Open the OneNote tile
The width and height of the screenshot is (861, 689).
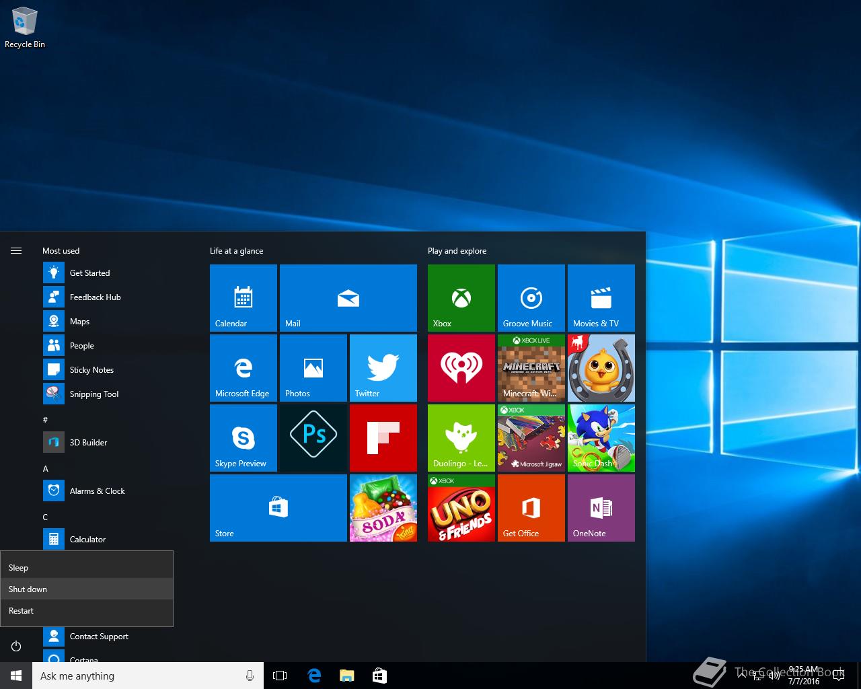601,507
